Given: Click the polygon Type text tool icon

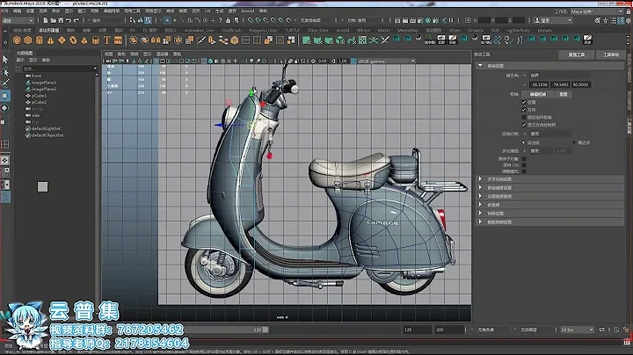Looking at the screenshot, I should (107, 40).
